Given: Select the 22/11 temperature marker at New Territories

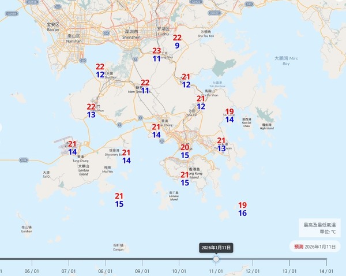Looking at the screenshot, I should (x=145, y=87).
